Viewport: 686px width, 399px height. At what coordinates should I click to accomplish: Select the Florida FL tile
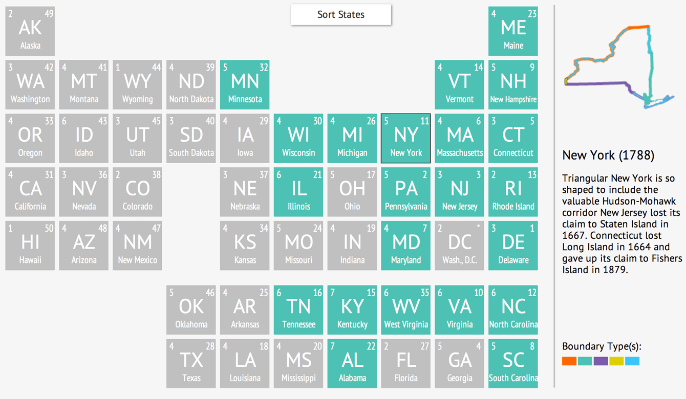click(406, 364)
